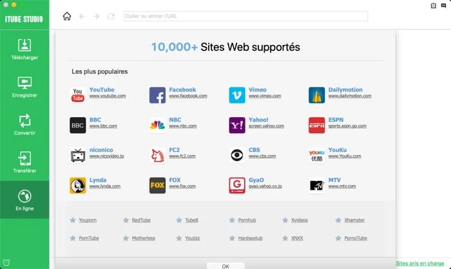451x269 pixels.
Task: Switch to the Enregistrer sidebar tab
Action: point(24,87)
